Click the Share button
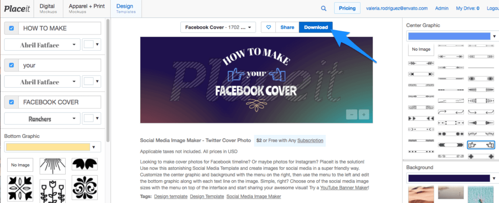The height and width of the screenshot is (203, 499). pyautogui.click(x=288, y=27)
